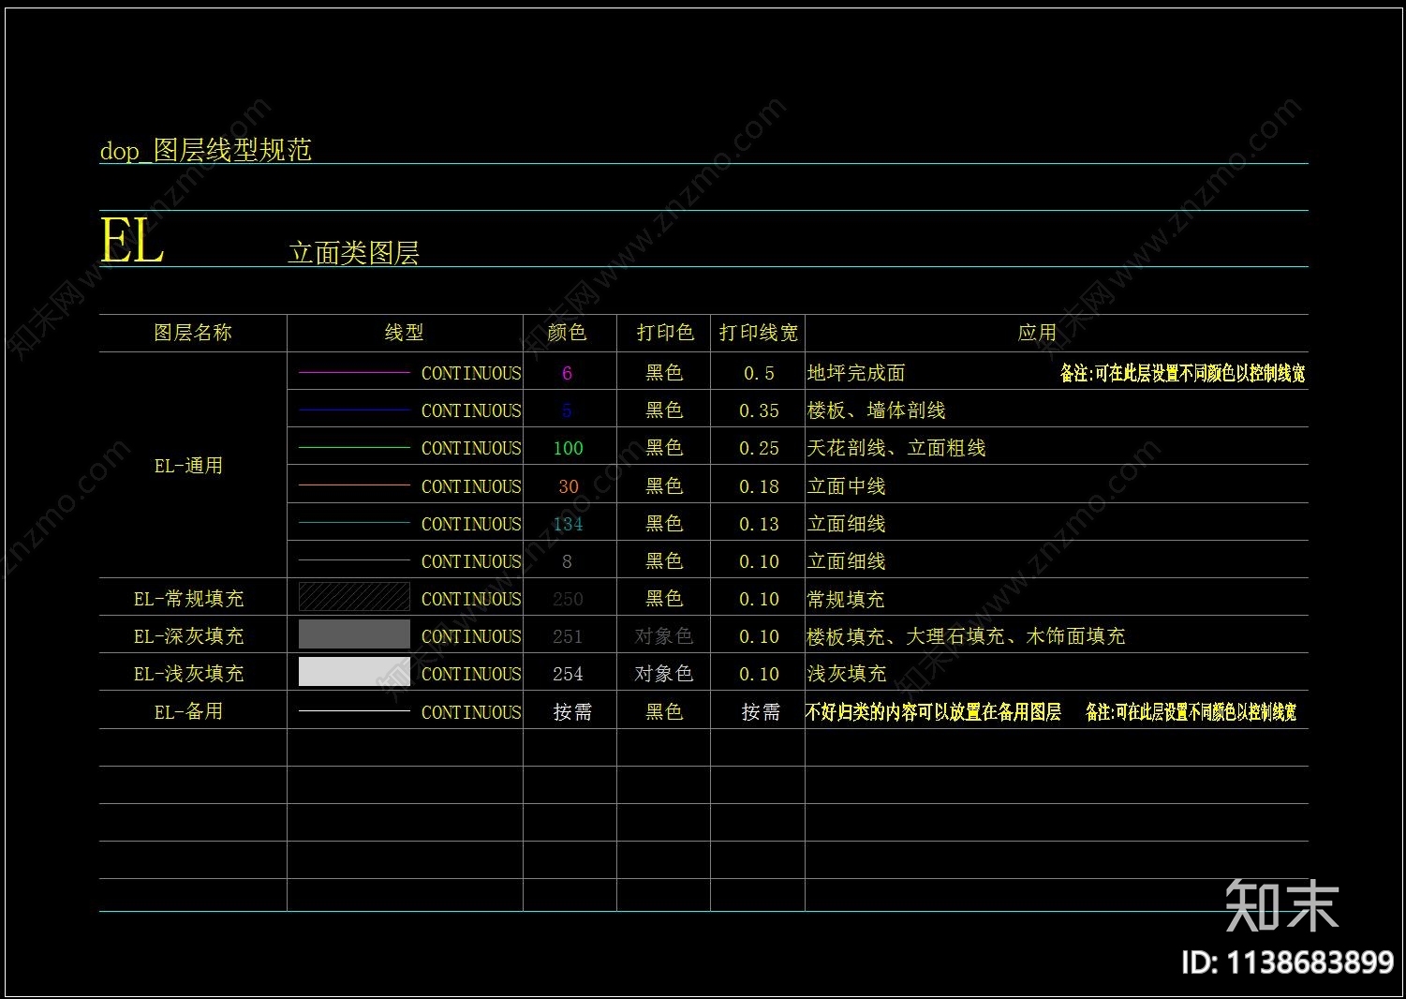Viewport: 1406px width, 999px height.
Task: Click 立面细线 in the 0.13 row
Action: 846,524
